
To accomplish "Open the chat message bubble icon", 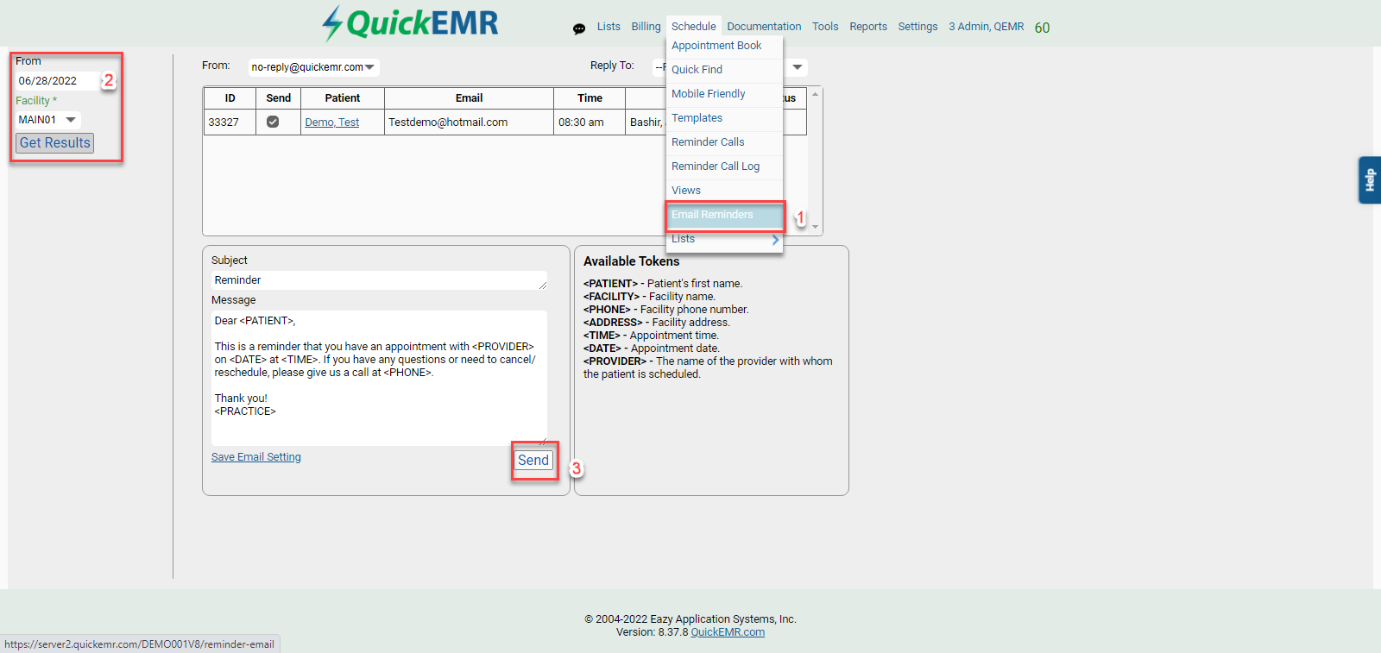I will pos(579,28).
